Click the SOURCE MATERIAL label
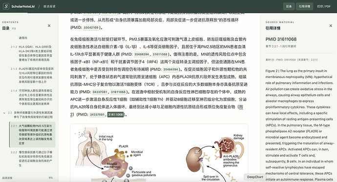This screenshot has height=182, width=337. pos(280,22)
